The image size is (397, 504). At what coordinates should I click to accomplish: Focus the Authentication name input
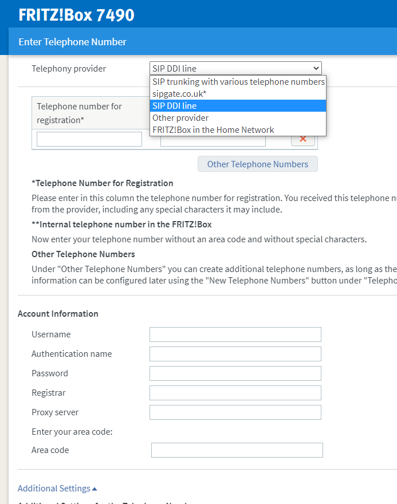(235, 354)
